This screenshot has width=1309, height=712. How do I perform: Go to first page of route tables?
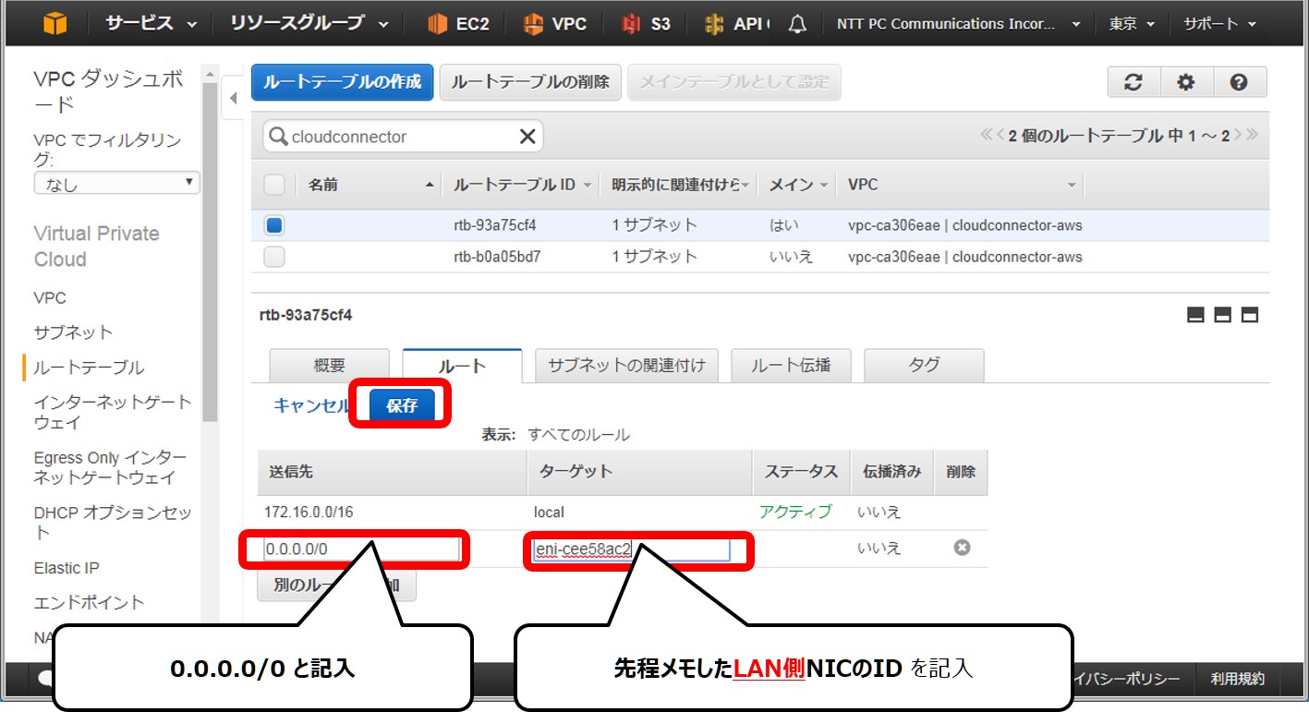[987, 135]
